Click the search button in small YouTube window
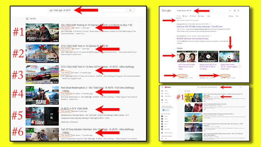Screen dimensions: 261x147 (x=241, y=87)
